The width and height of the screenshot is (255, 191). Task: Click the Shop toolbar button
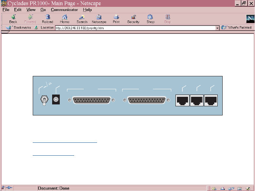point(150,19)
